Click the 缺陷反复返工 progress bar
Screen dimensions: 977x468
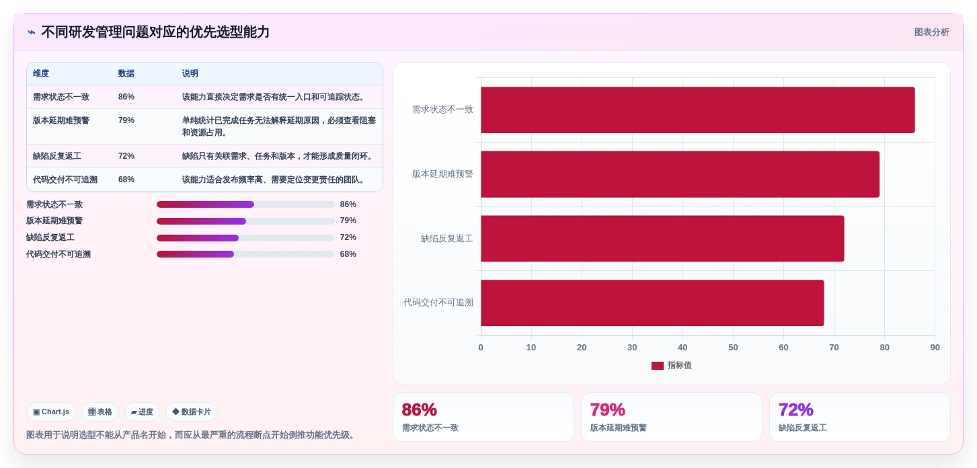point(245,238)
